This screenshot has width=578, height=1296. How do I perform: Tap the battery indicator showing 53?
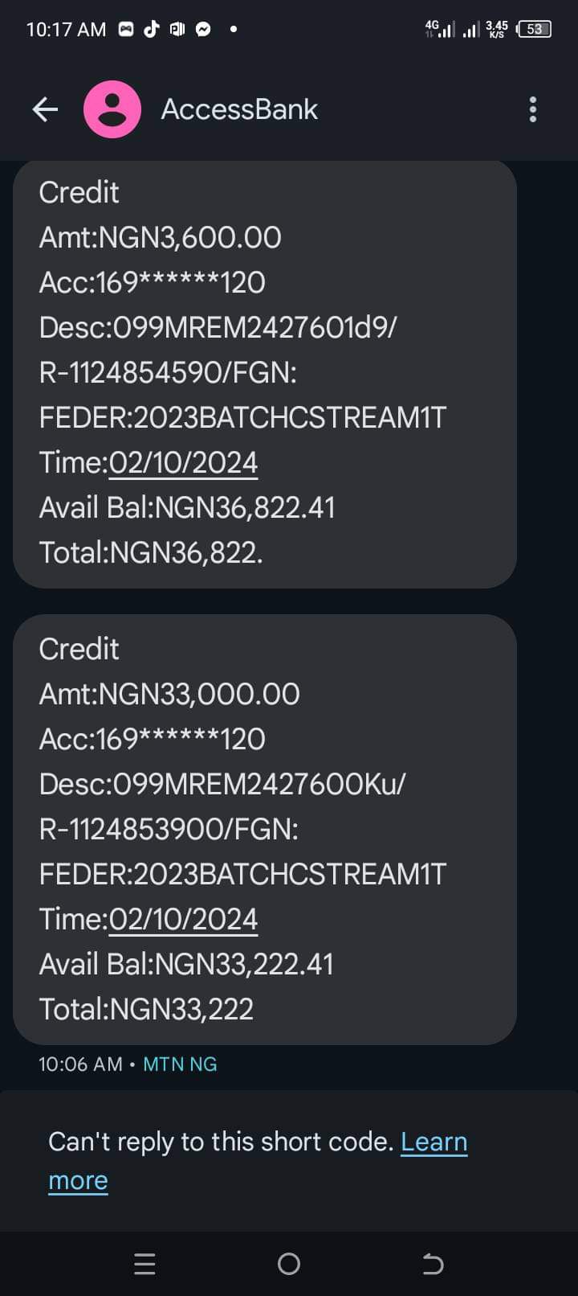pos(534,29)
